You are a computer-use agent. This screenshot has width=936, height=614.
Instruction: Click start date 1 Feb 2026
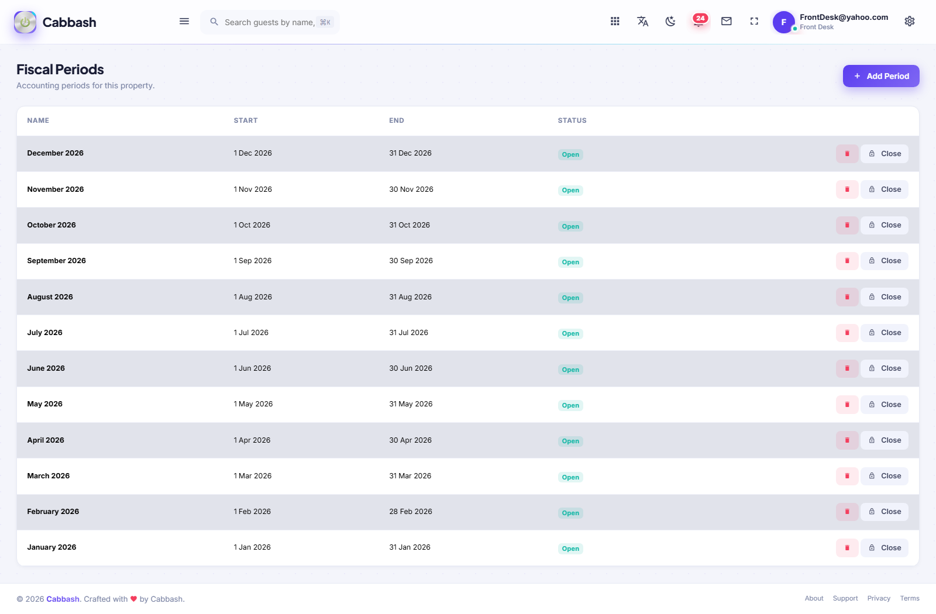(252, 512)
